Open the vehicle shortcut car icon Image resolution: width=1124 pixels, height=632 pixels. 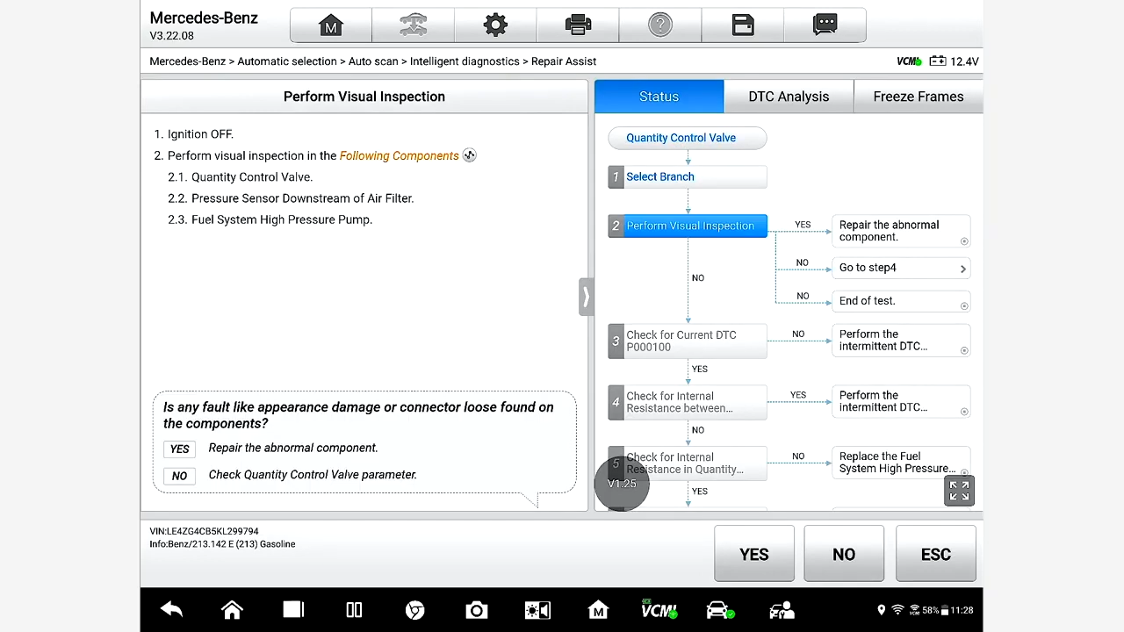pos(720,610)
